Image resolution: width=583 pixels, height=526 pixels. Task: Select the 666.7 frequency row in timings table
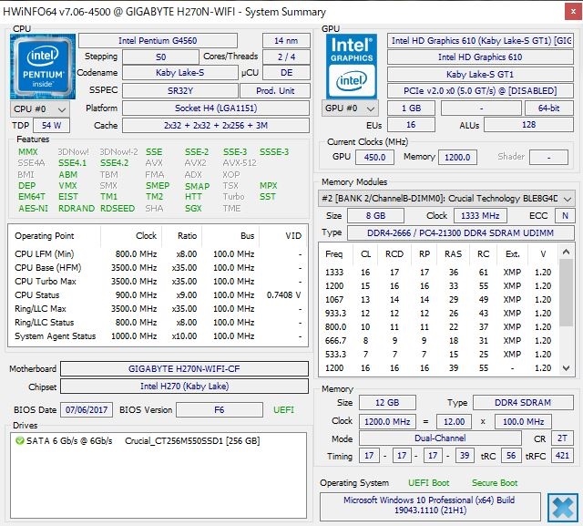pyautogui.click(x=438, y=341)
